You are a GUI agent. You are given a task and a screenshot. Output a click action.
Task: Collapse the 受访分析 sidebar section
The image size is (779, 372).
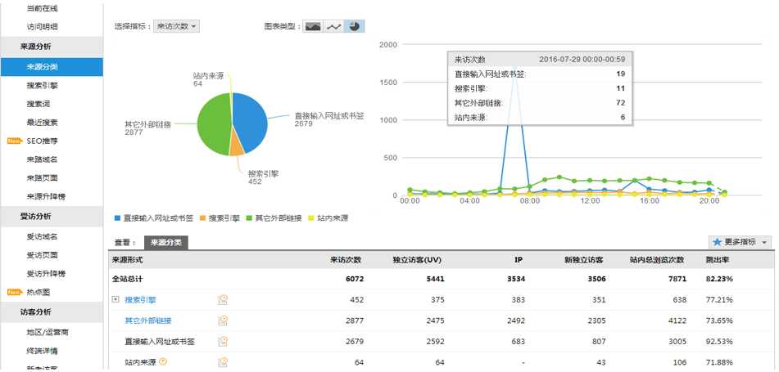tap(52, 217)
